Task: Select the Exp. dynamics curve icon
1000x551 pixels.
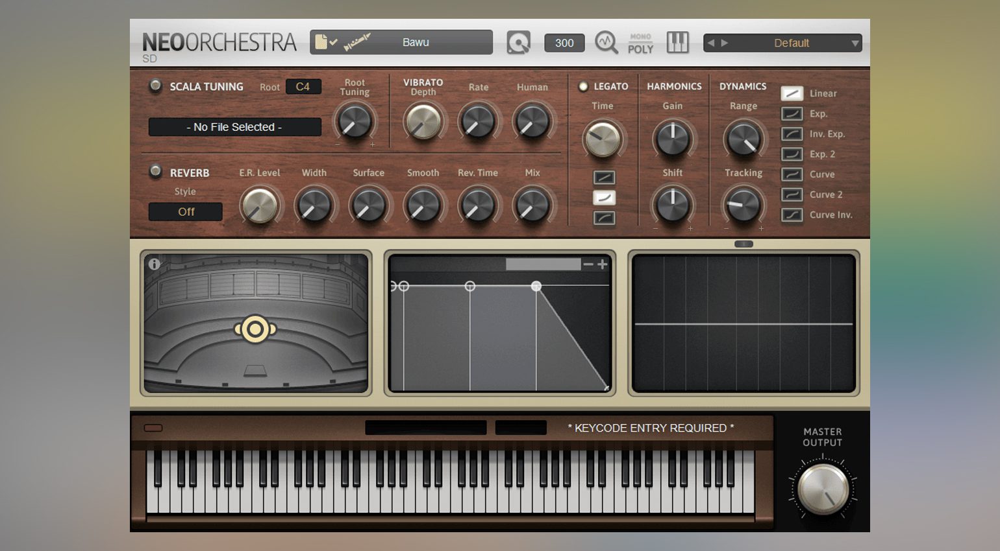Action: point(792,113)
